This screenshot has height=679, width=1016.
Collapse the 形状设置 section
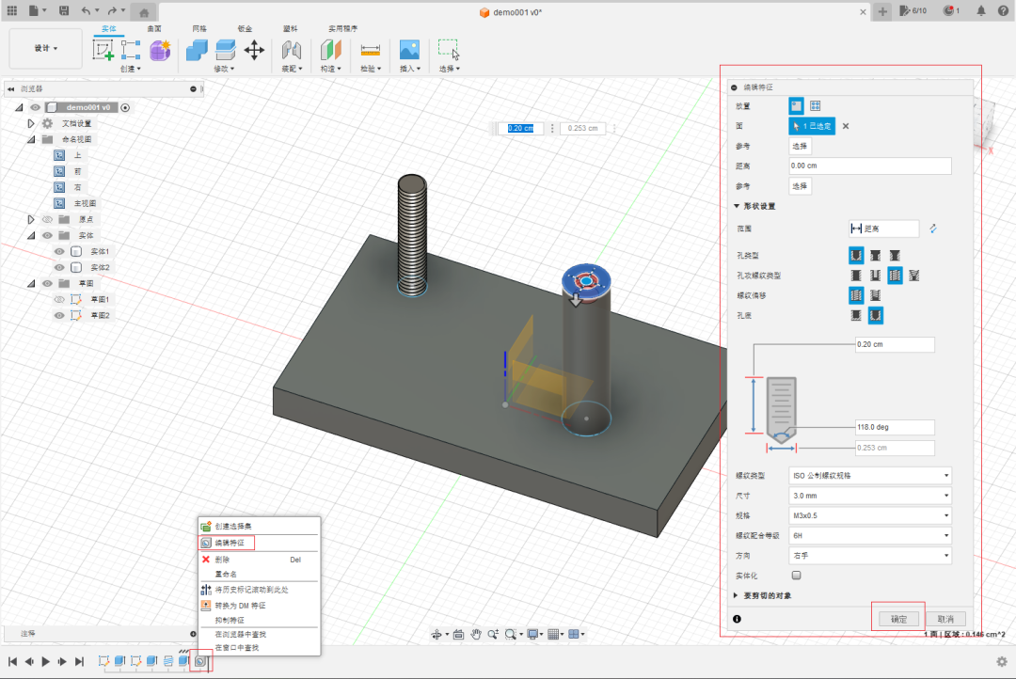tap(736, 206)
